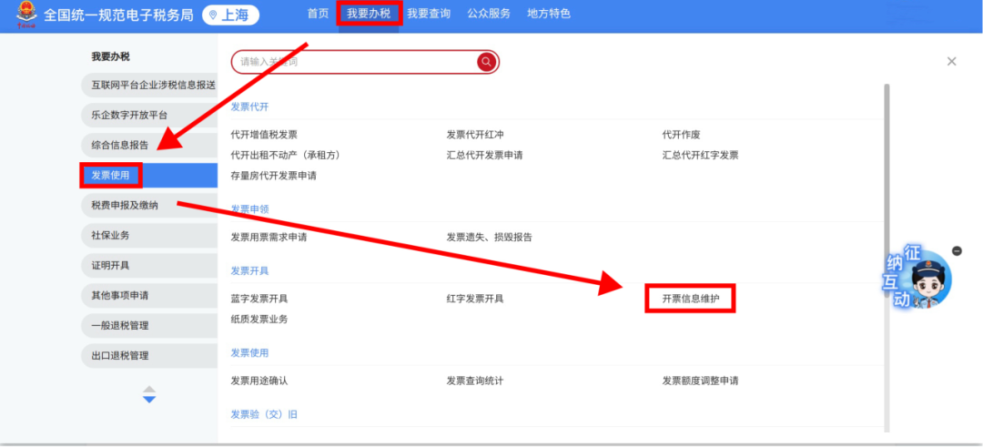Open 汇总代开发票申请 link
The width and height of the screenshot is (983, 447).
(x=484, y=155)
